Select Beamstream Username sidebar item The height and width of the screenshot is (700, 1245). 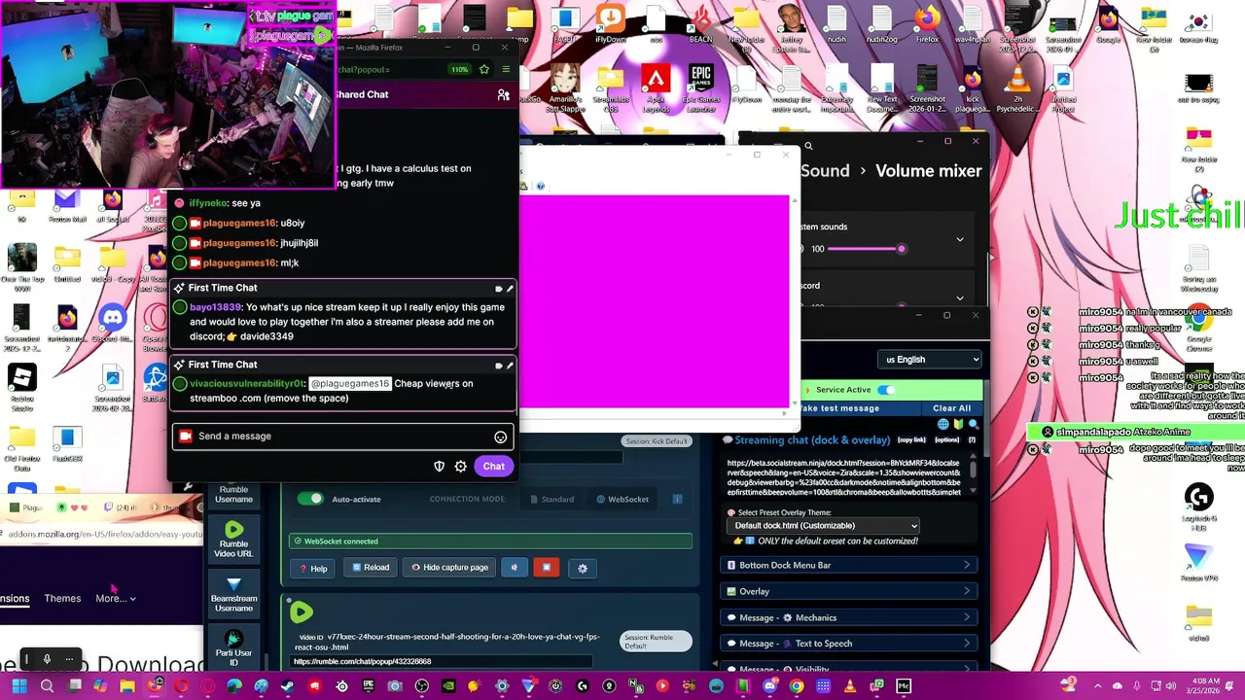(233, 595)
